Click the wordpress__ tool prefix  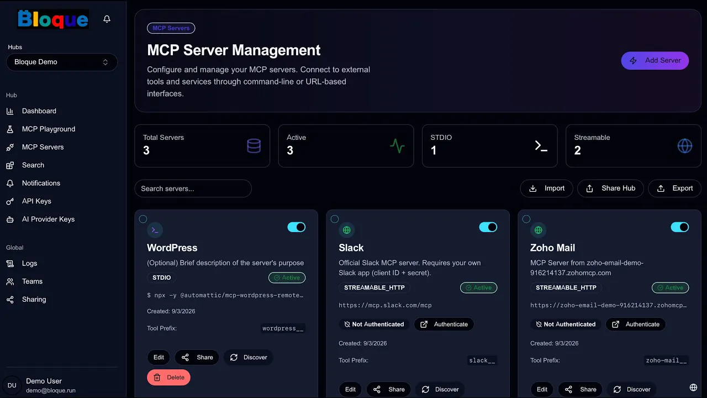pyautogui.click(x=283, y=328)
